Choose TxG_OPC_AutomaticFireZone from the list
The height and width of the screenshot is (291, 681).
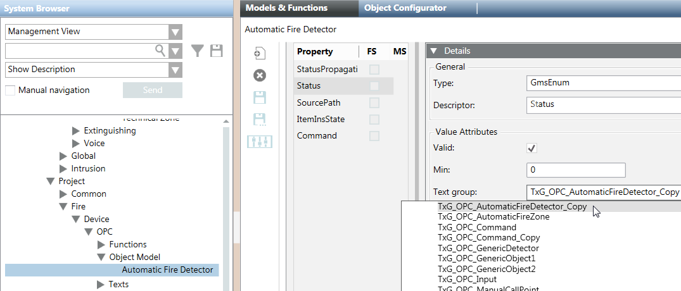(x=493, y=216)
